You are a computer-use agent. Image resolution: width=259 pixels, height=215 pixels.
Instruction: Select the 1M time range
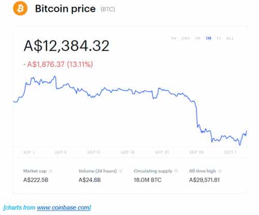click(x=209, y=38)
